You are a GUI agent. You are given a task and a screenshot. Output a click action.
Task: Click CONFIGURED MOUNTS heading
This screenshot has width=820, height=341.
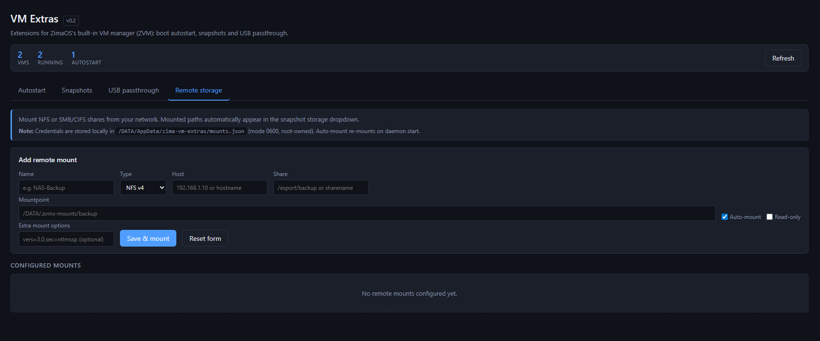[46, 265]
